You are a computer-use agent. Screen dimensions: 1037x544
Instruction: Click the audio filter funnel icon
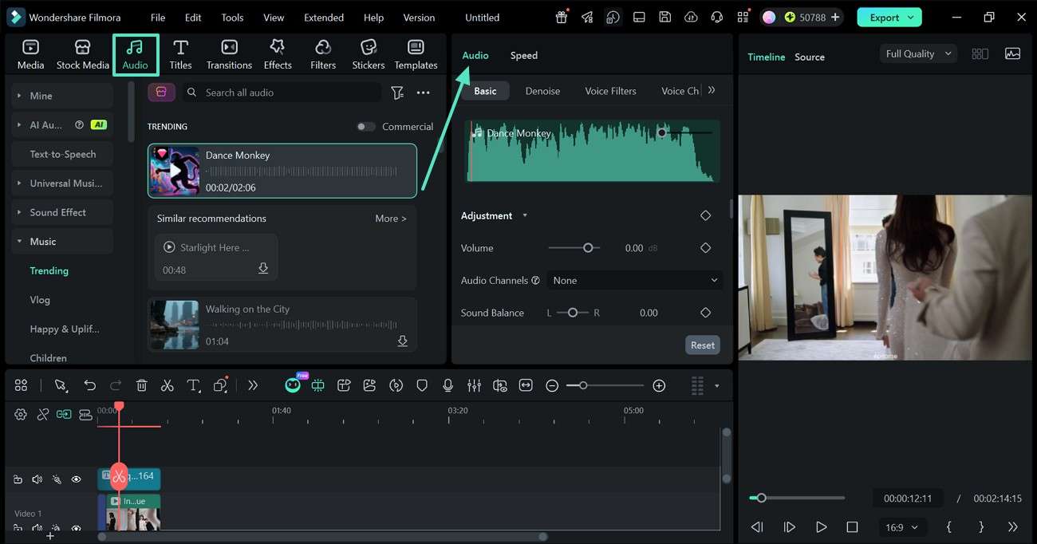click(x=396, y=93)
